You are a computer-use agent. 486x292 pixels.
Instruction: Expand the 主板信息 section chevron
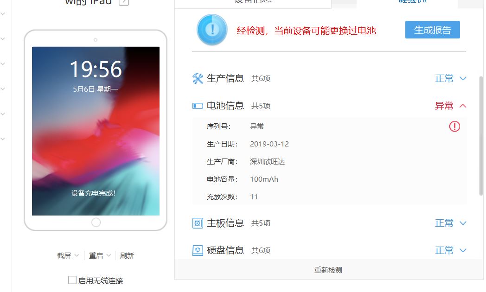[463, 223]
